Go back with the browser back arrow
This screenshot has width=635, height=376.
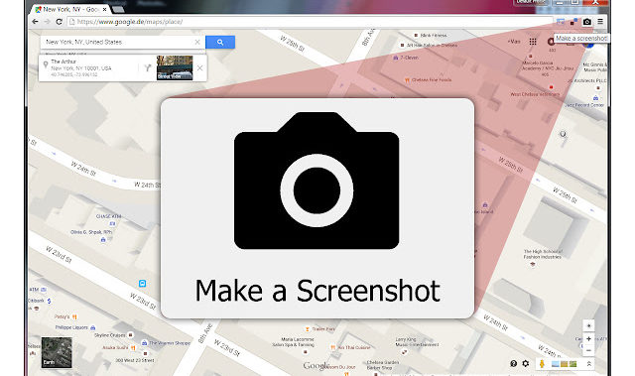coord(36,22)
